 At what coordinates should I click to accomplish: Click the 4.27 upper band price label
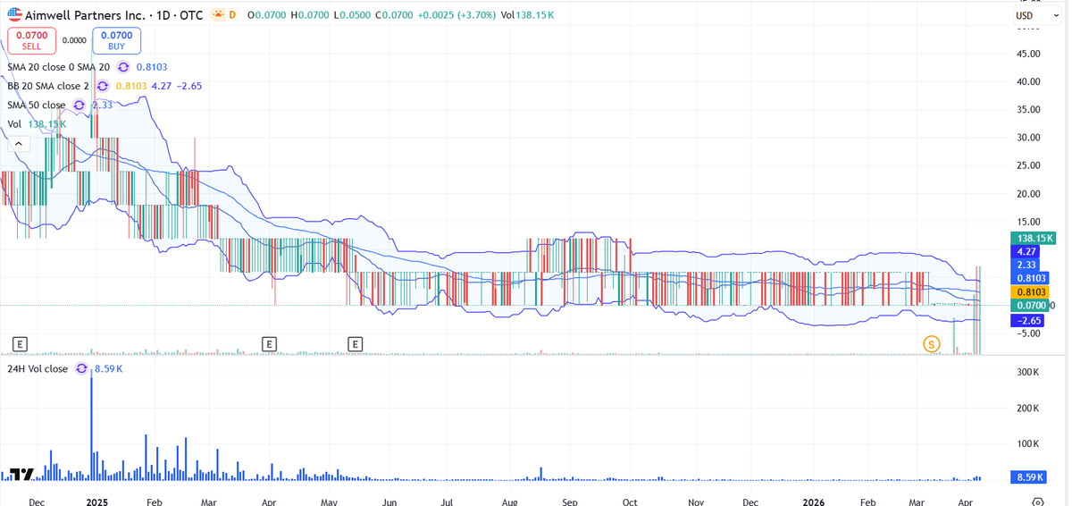[x=1026, y=252]
